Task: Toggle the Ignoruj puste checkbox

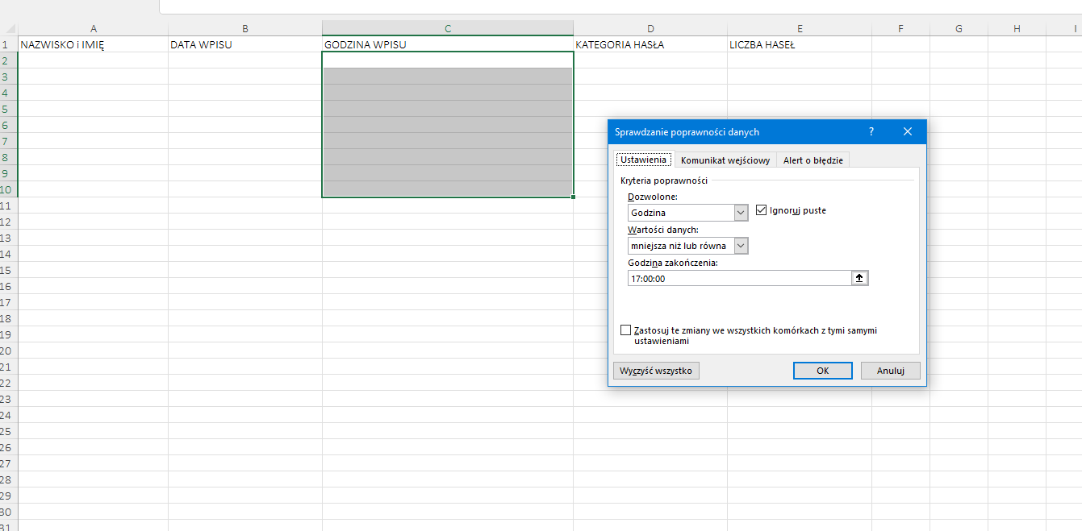Action: (761, 210)
